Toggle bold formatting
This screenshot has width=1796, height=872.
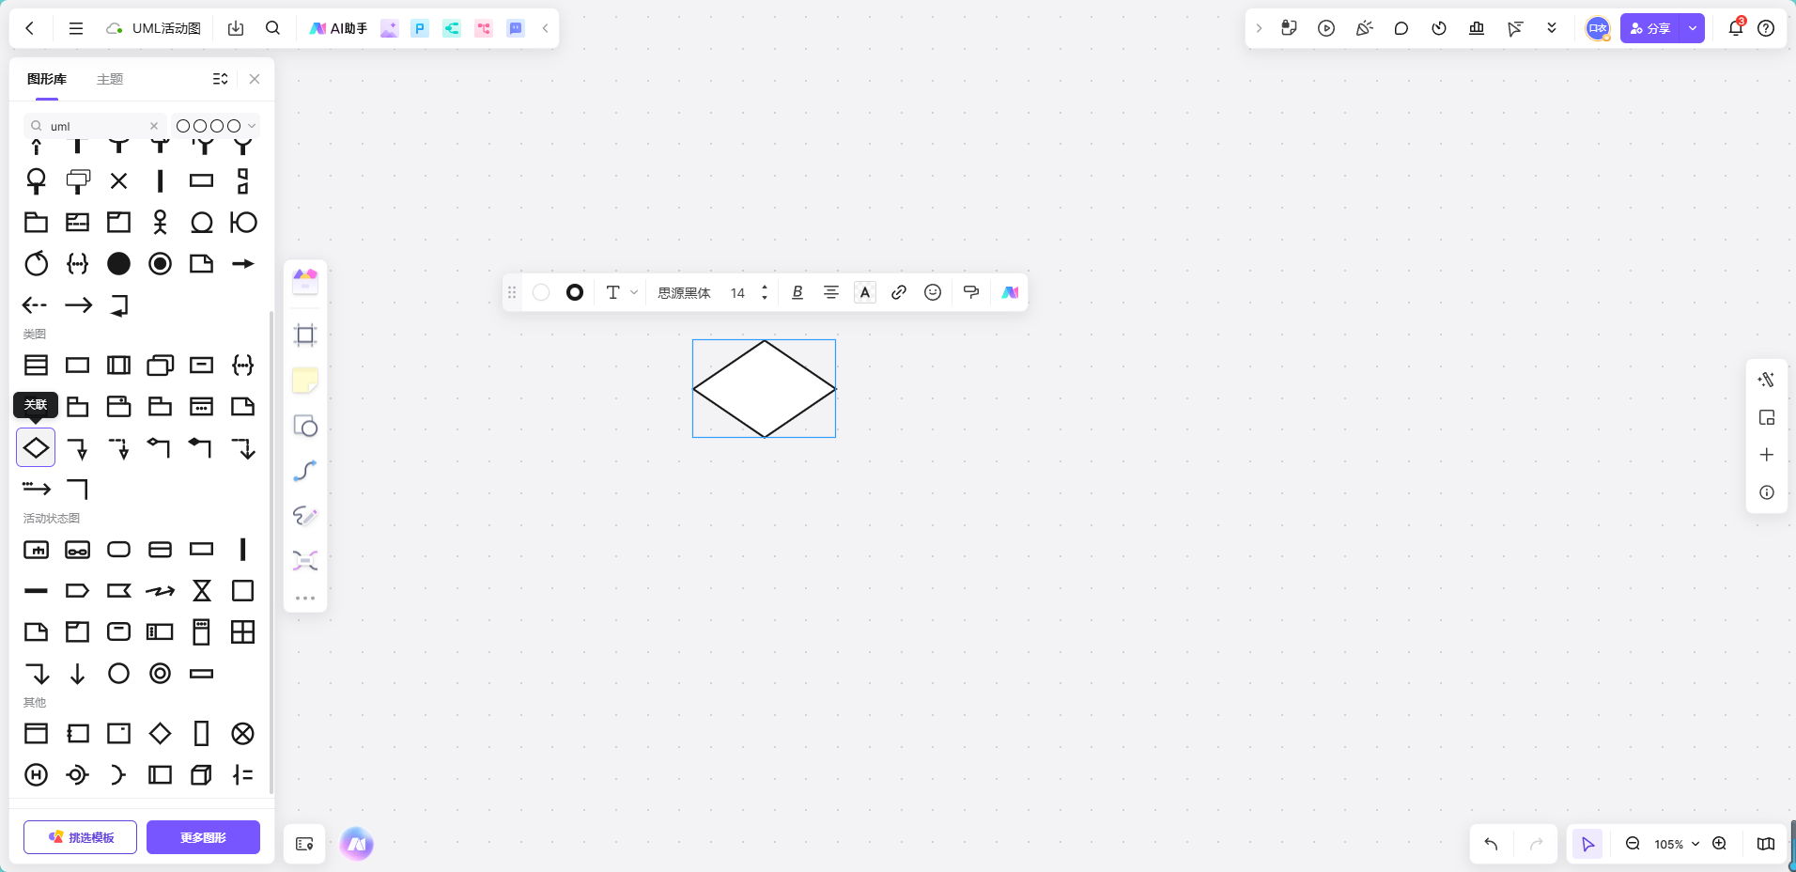pos(797,292)
